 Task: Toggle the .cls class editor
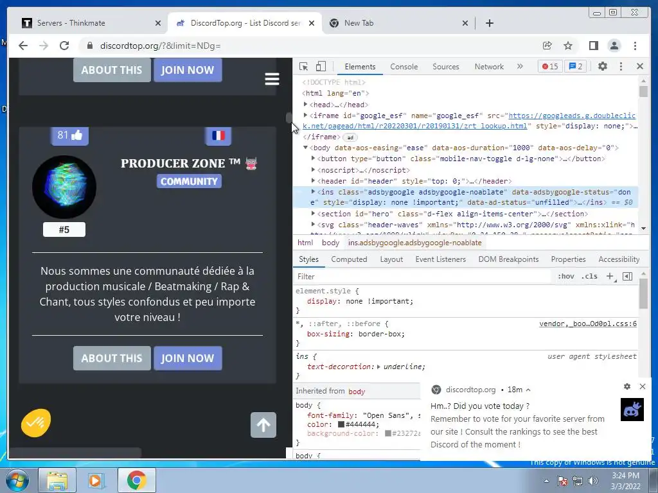[x=589, y=276]
